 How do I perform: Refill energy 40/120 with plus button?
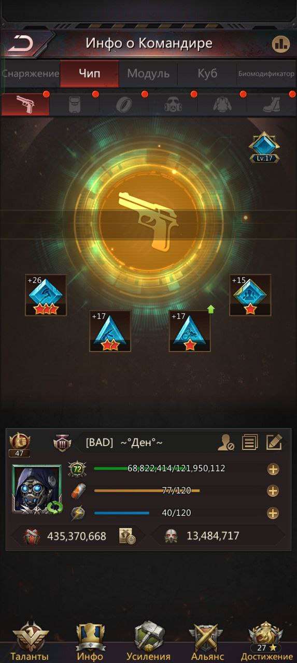[273, 513]
